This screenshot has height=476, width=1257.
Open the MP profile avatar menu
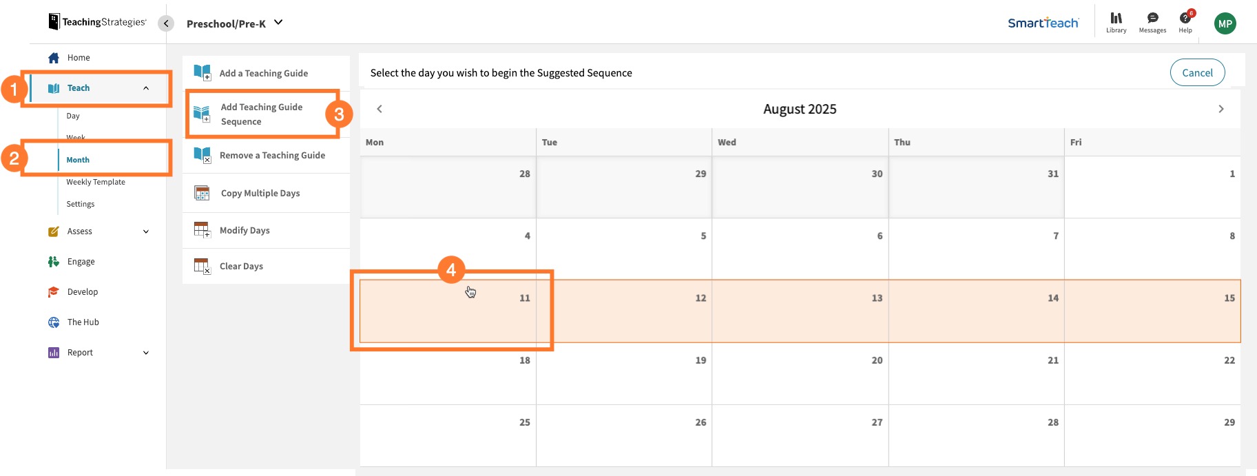1225,23
